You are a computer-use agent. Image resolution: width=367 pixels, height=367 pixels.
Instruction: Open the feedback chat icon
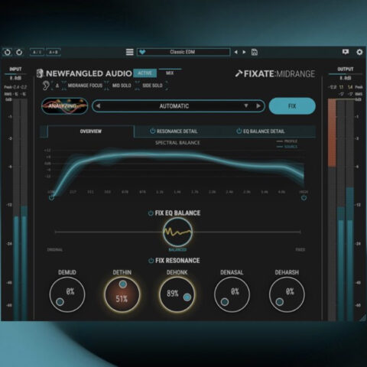[346, 52]
